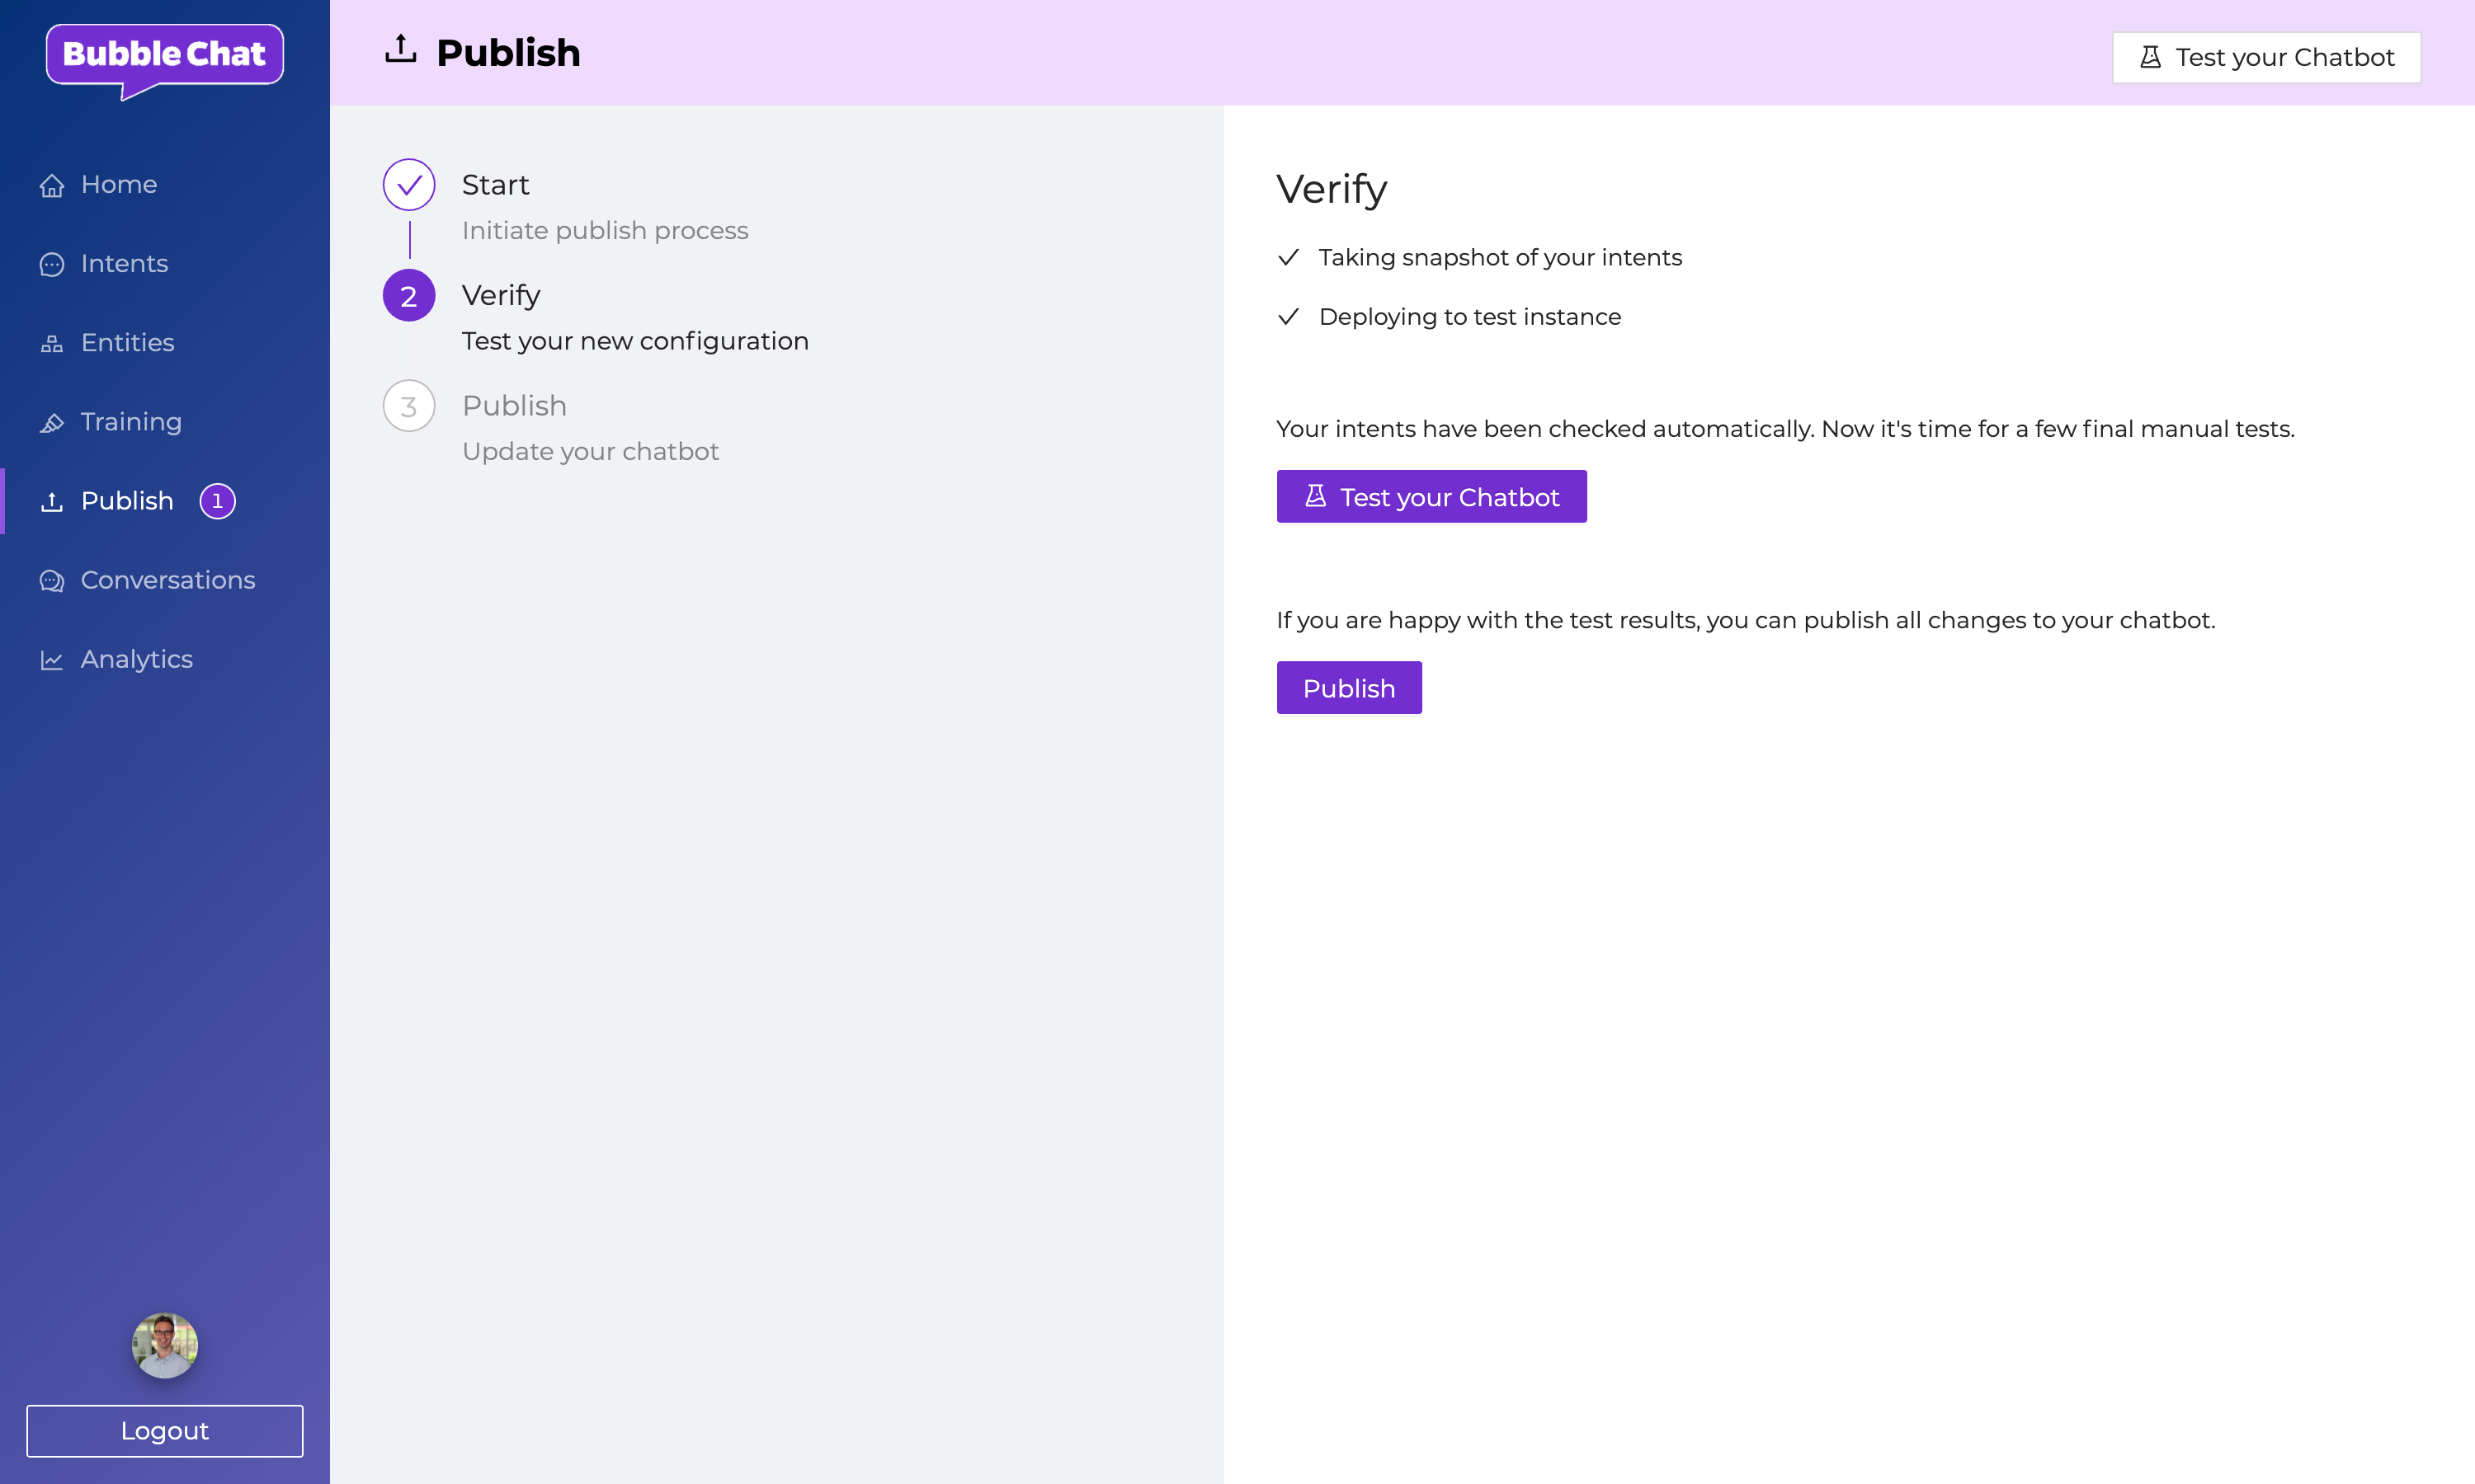The height and width of the screenshot is (1484, 2475).
Task: Click the Entities hierarchy icon
Action: point(52,344)
